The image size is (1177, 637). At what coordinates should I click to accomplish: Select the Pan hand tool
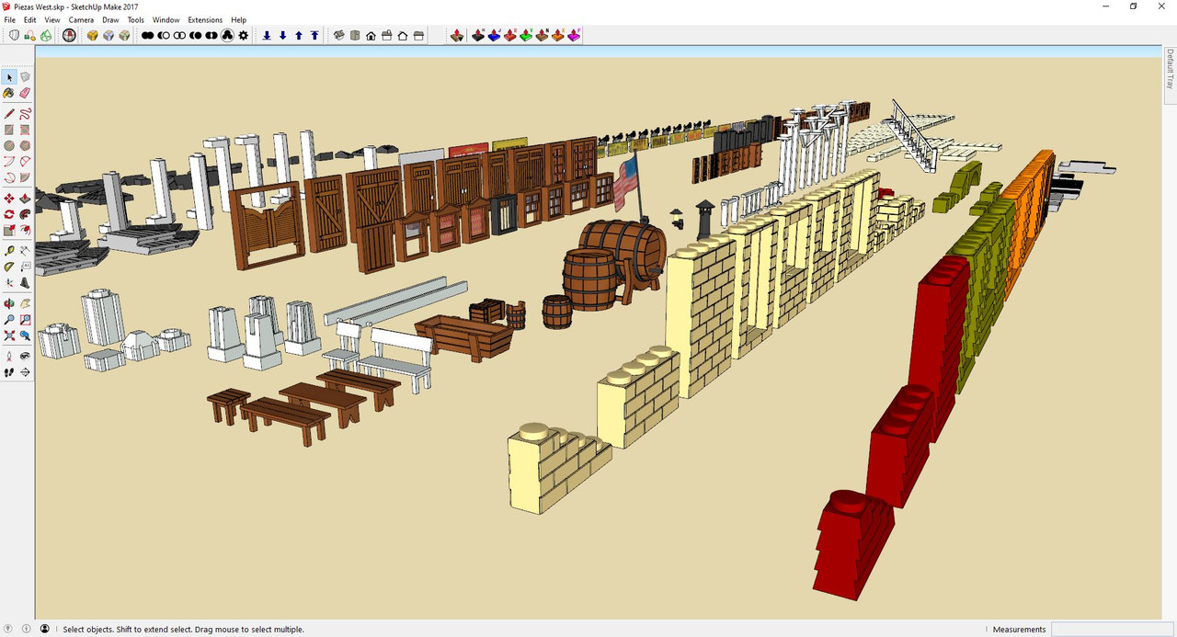[25, 303]
